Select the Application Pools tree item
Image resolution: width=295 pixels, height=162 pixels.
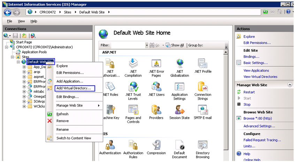click(34, 52)
